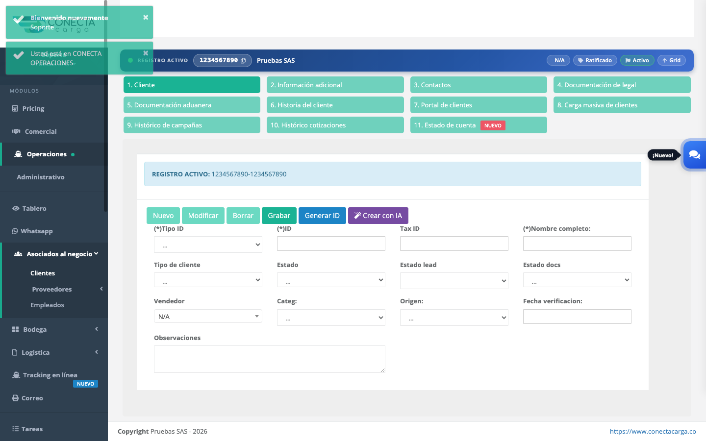Open tab 6. Historia del cliente

point(335,105)
